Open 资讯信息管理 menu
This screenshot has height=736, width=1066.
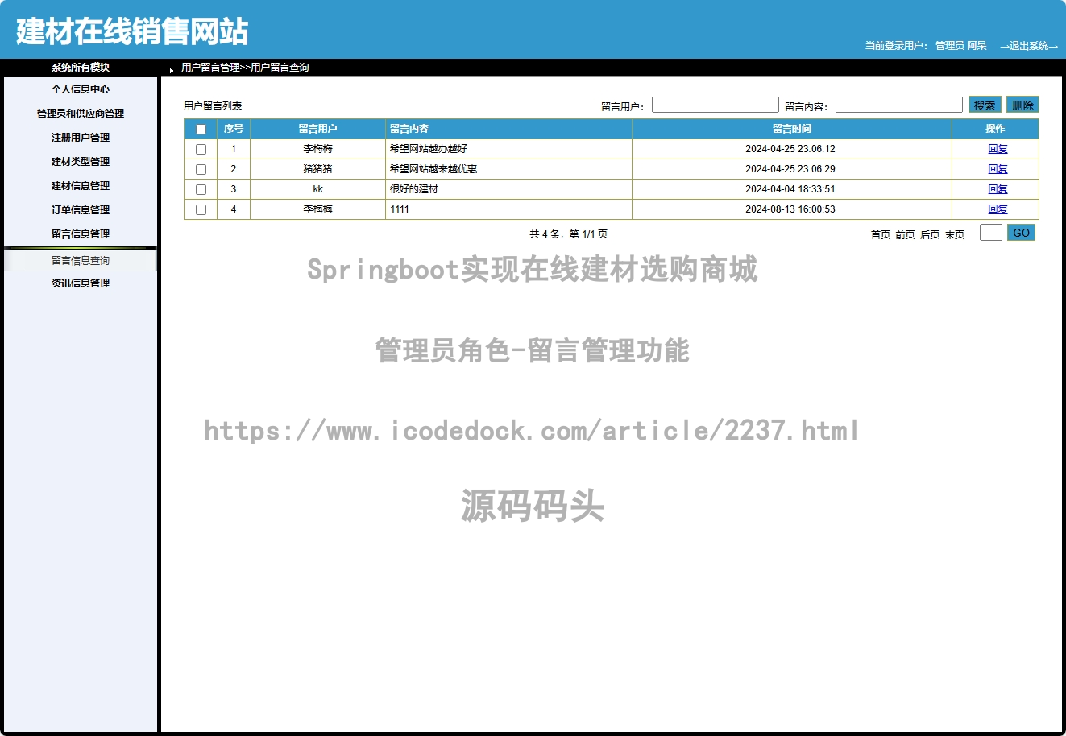pyautogui.click(x=81, y=283)
